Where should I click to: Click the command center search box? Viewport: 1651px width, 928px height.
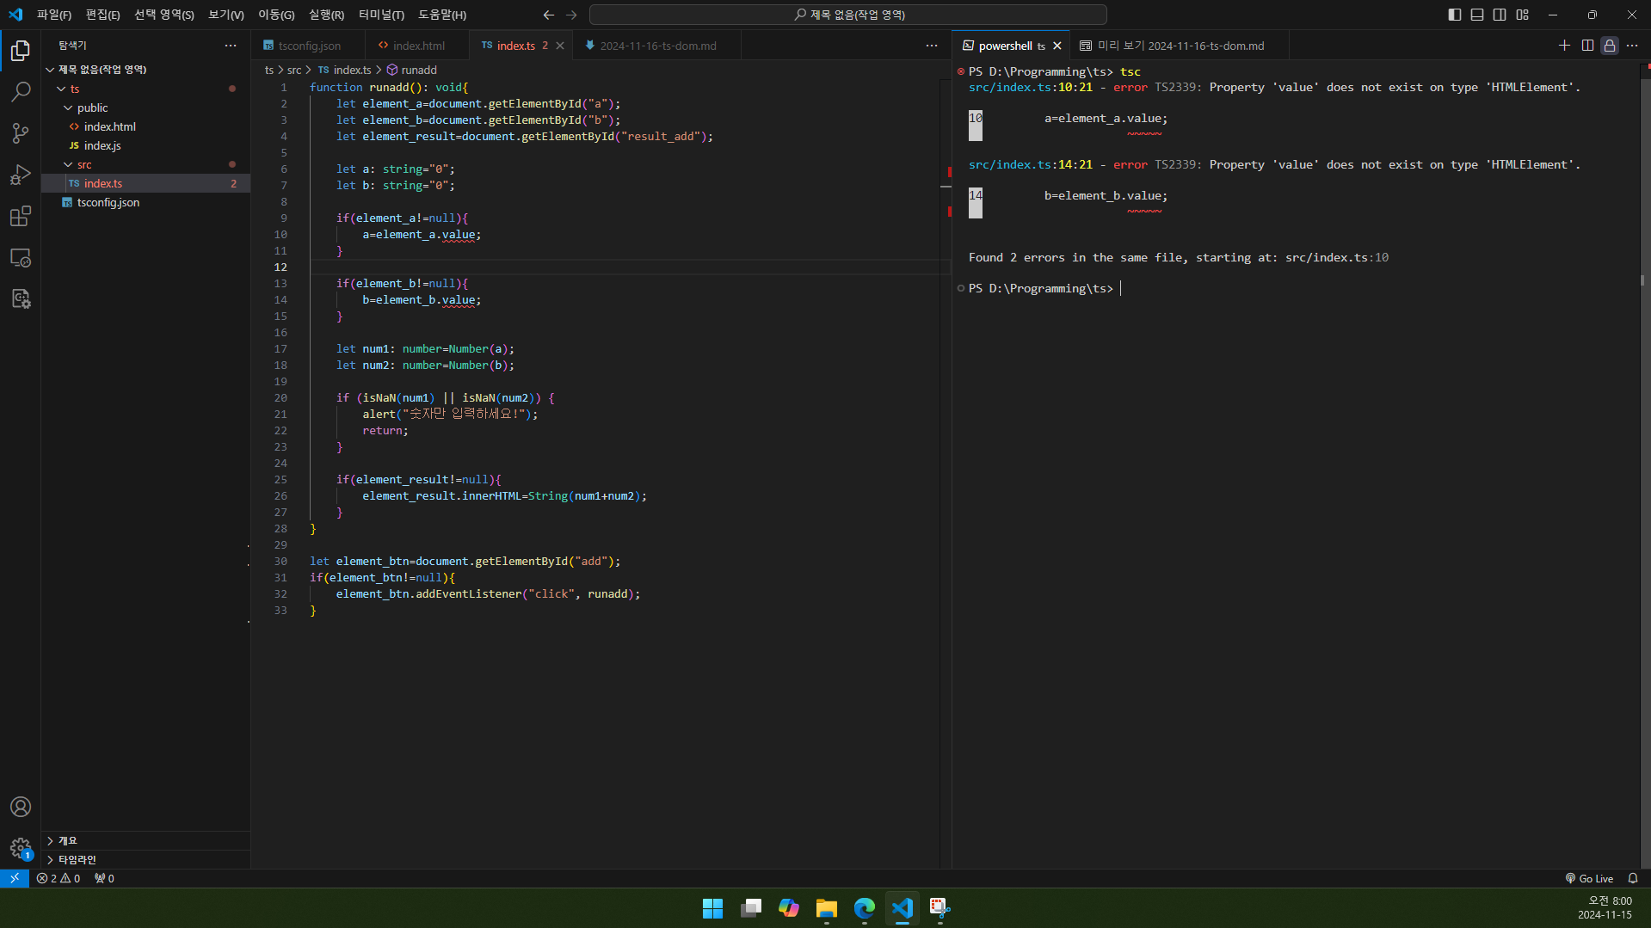pos(847,15)
